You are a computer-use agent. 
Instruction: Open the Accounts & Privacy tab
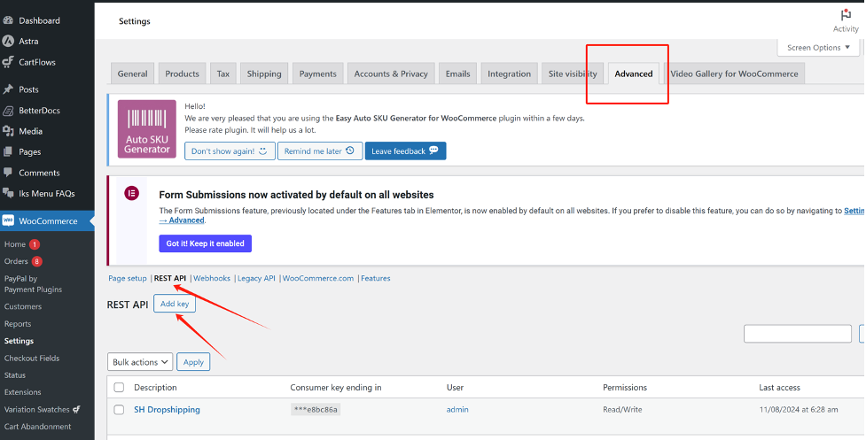(x=391, y=73)
